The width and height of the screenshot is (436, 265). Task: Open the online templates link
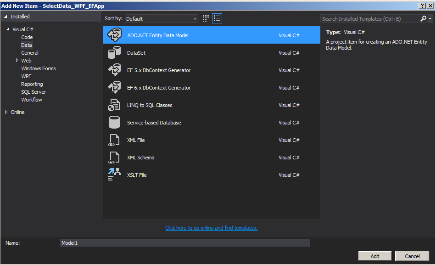tap(211, 228)
